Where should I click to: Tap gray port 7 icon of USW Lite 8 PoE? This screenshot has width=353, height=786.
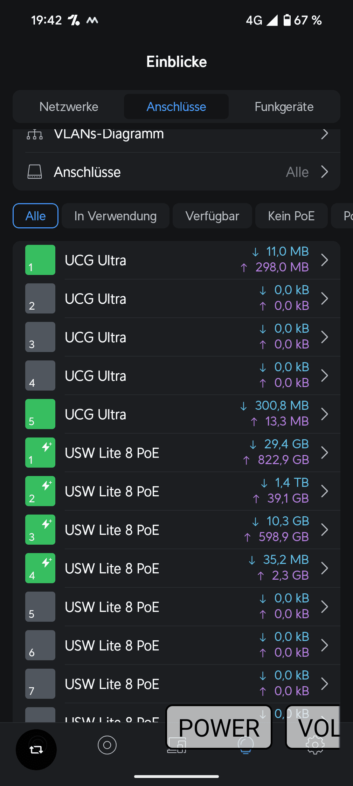coord(40,684)
